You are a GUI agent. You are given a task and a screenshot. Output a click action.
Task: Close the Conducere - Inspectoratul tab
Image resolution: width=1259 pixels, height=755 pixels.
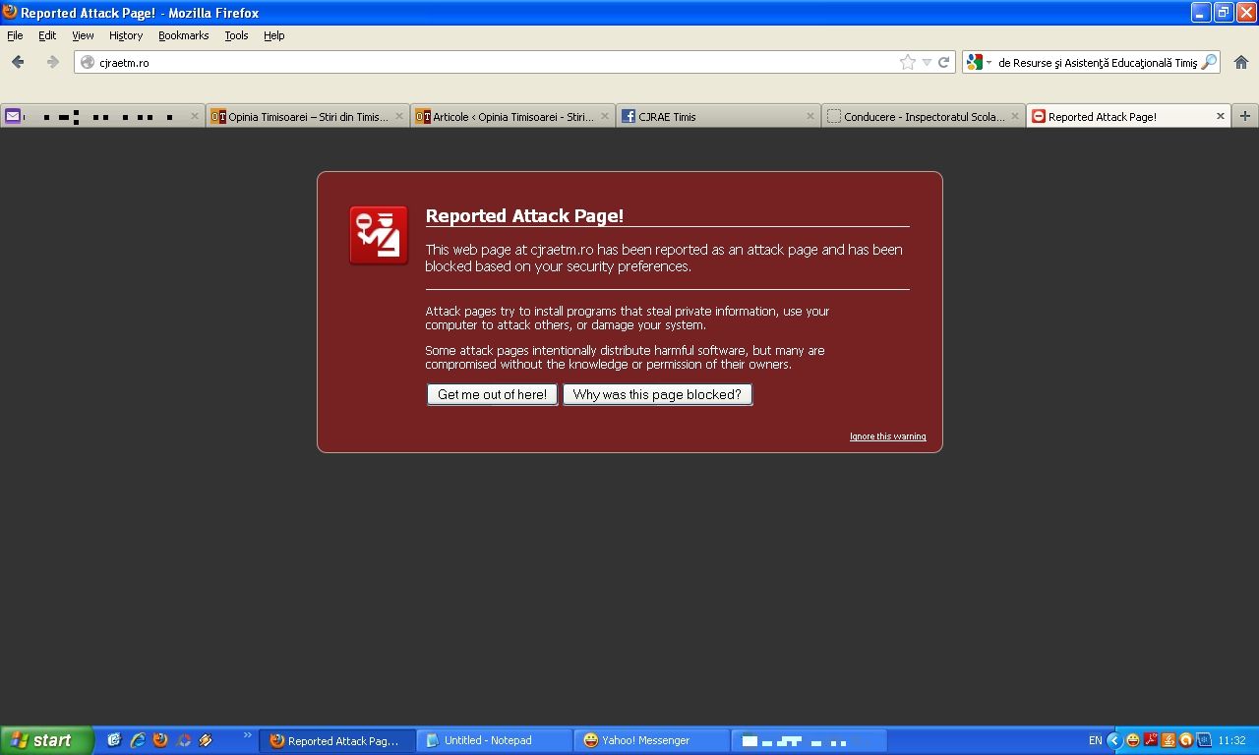(x=1014, y=116)
